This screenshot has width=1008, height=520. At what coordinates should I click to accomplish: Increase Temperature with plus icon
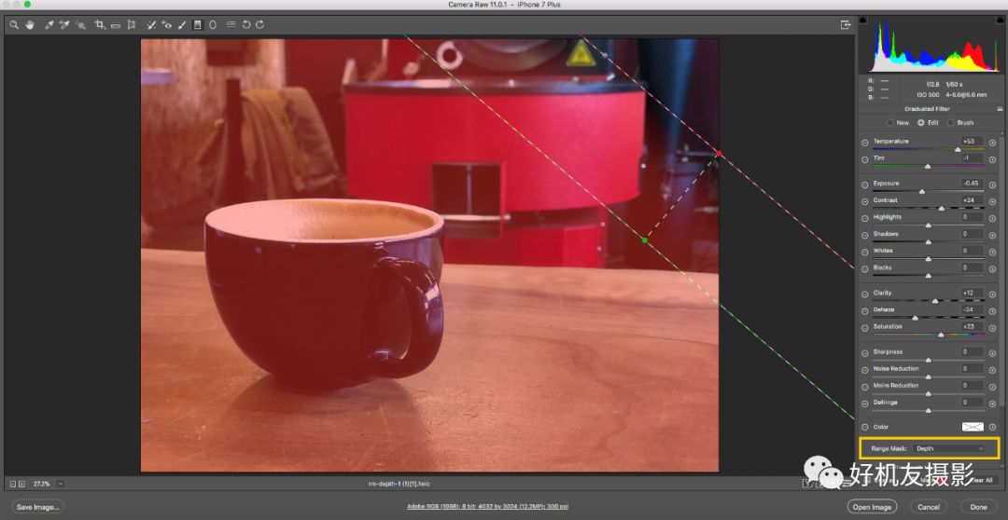point(992,143)
